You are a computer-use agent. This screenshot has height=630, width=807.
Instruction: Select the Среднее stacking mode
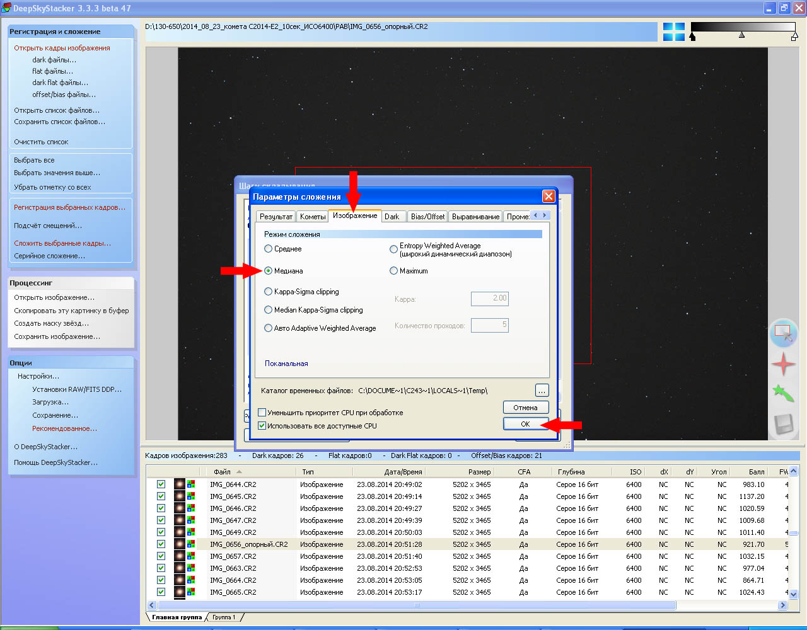pyautogui.click(x=269, y=249)
